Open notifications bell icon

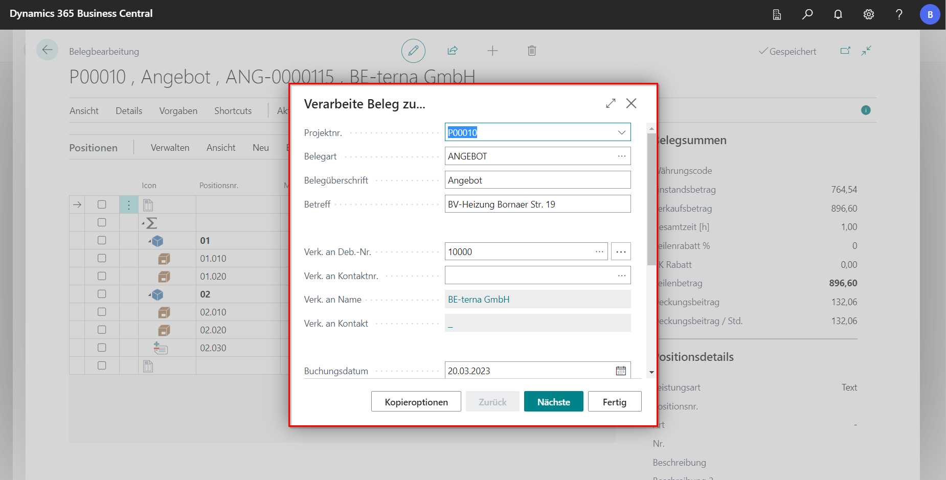click(838, 14)
